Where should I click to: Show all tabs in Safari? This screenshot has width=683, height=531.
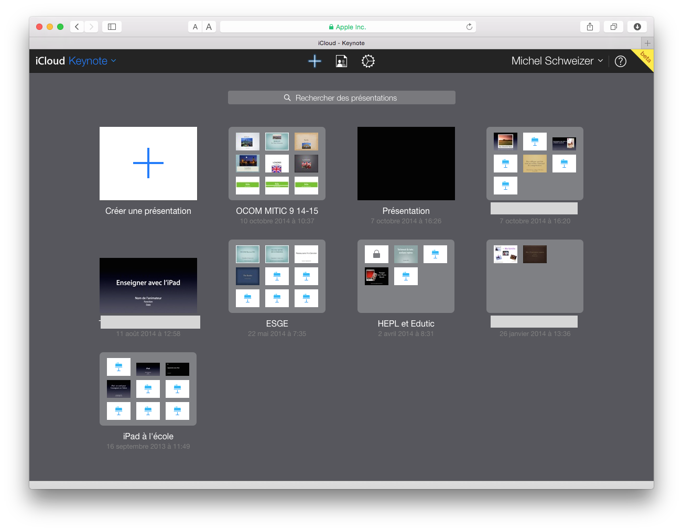[x=613, y=27]
